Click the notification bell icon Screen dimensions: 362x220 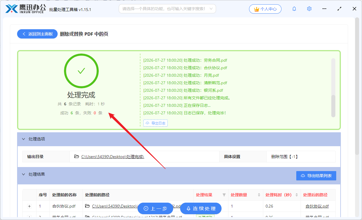294,9
